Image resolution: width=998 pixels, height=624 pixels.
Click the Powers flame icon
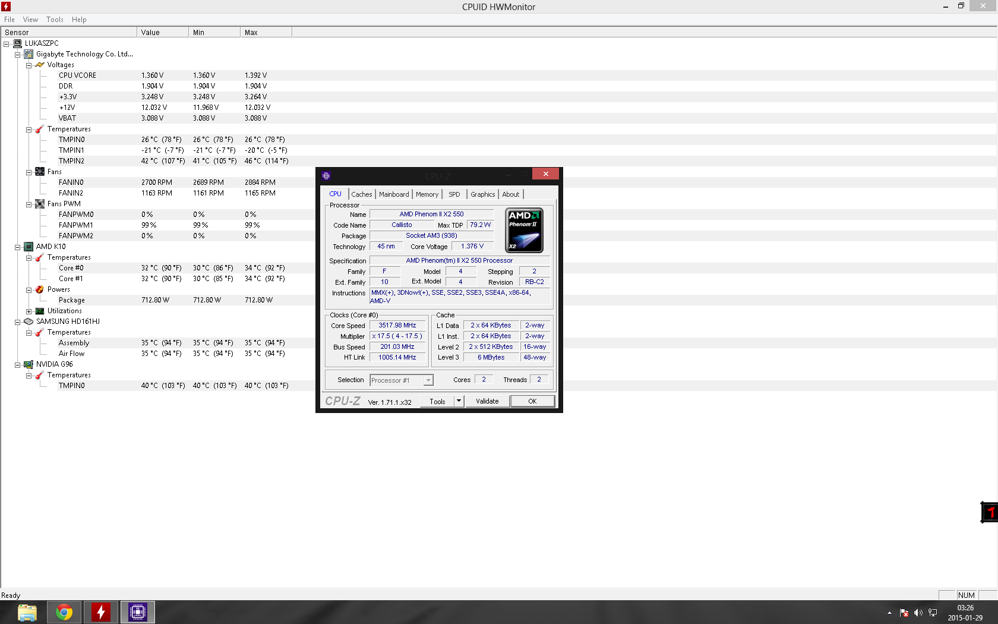click(40, 289)
